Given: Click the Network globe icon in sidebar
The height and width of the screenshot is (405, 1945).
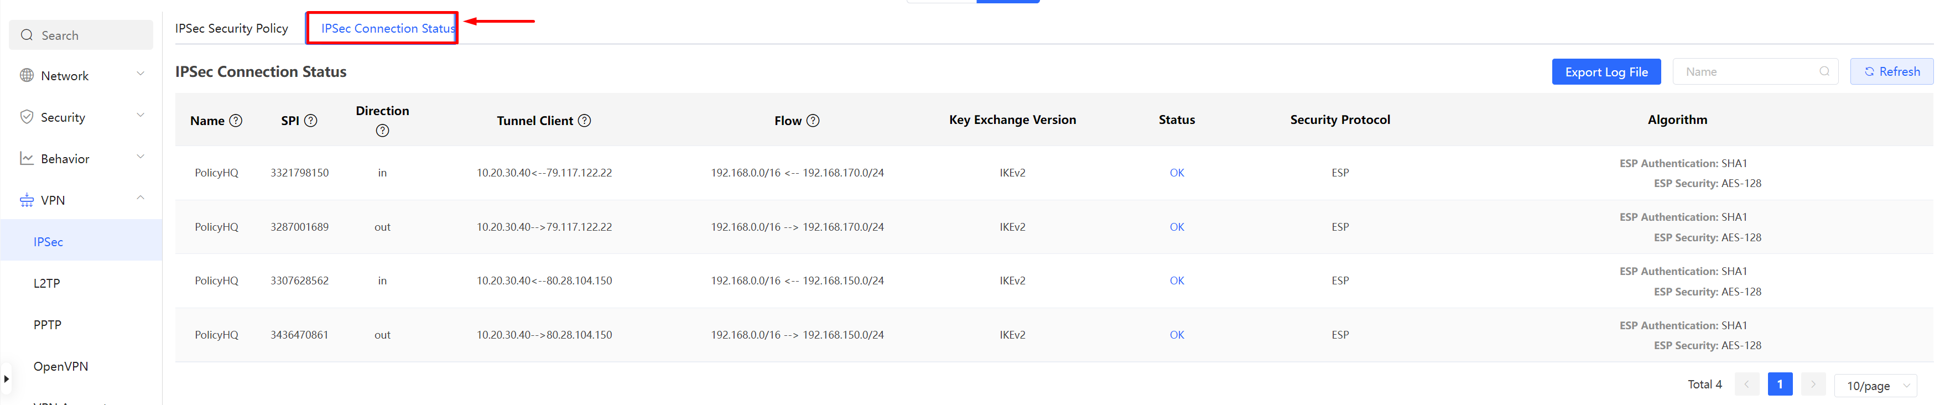Looking at the screenshot, I should (27, 76).
